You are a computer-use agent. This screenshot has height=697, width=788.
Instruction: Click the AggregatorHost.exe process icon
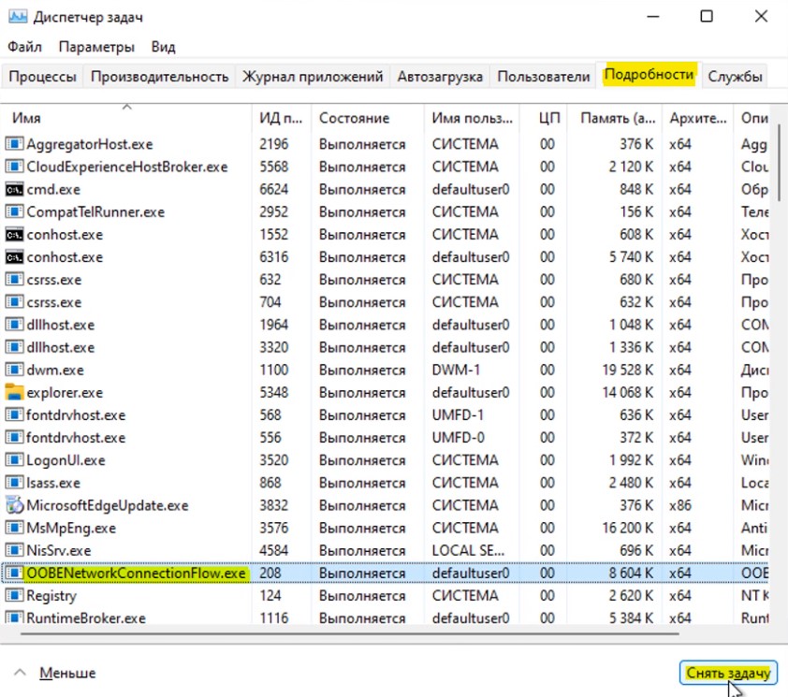[14, 144]
